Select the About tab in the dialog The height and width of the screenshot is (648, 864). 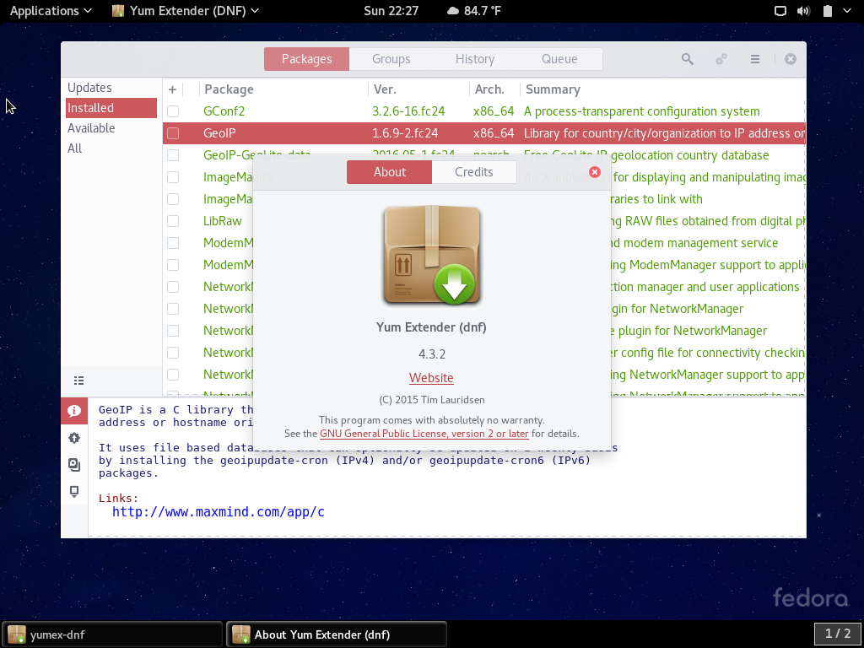pos(390,172)
